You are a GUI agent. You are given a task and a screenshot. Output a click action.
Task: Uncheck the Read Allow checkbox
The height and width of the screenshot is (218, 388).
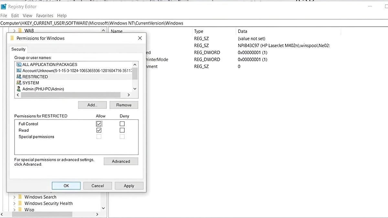[x=99, y=130]
